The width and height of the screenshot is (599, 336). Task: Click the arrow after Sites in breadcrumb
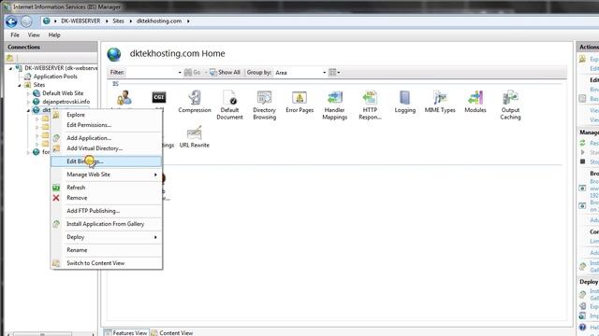coord(131,21)
